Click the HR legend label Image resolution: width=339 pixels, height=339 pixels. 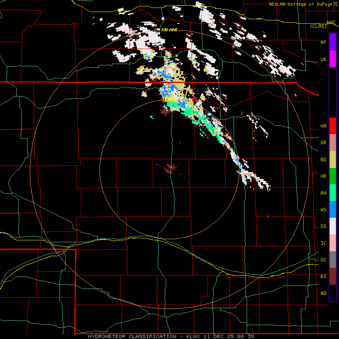point(323,176)
